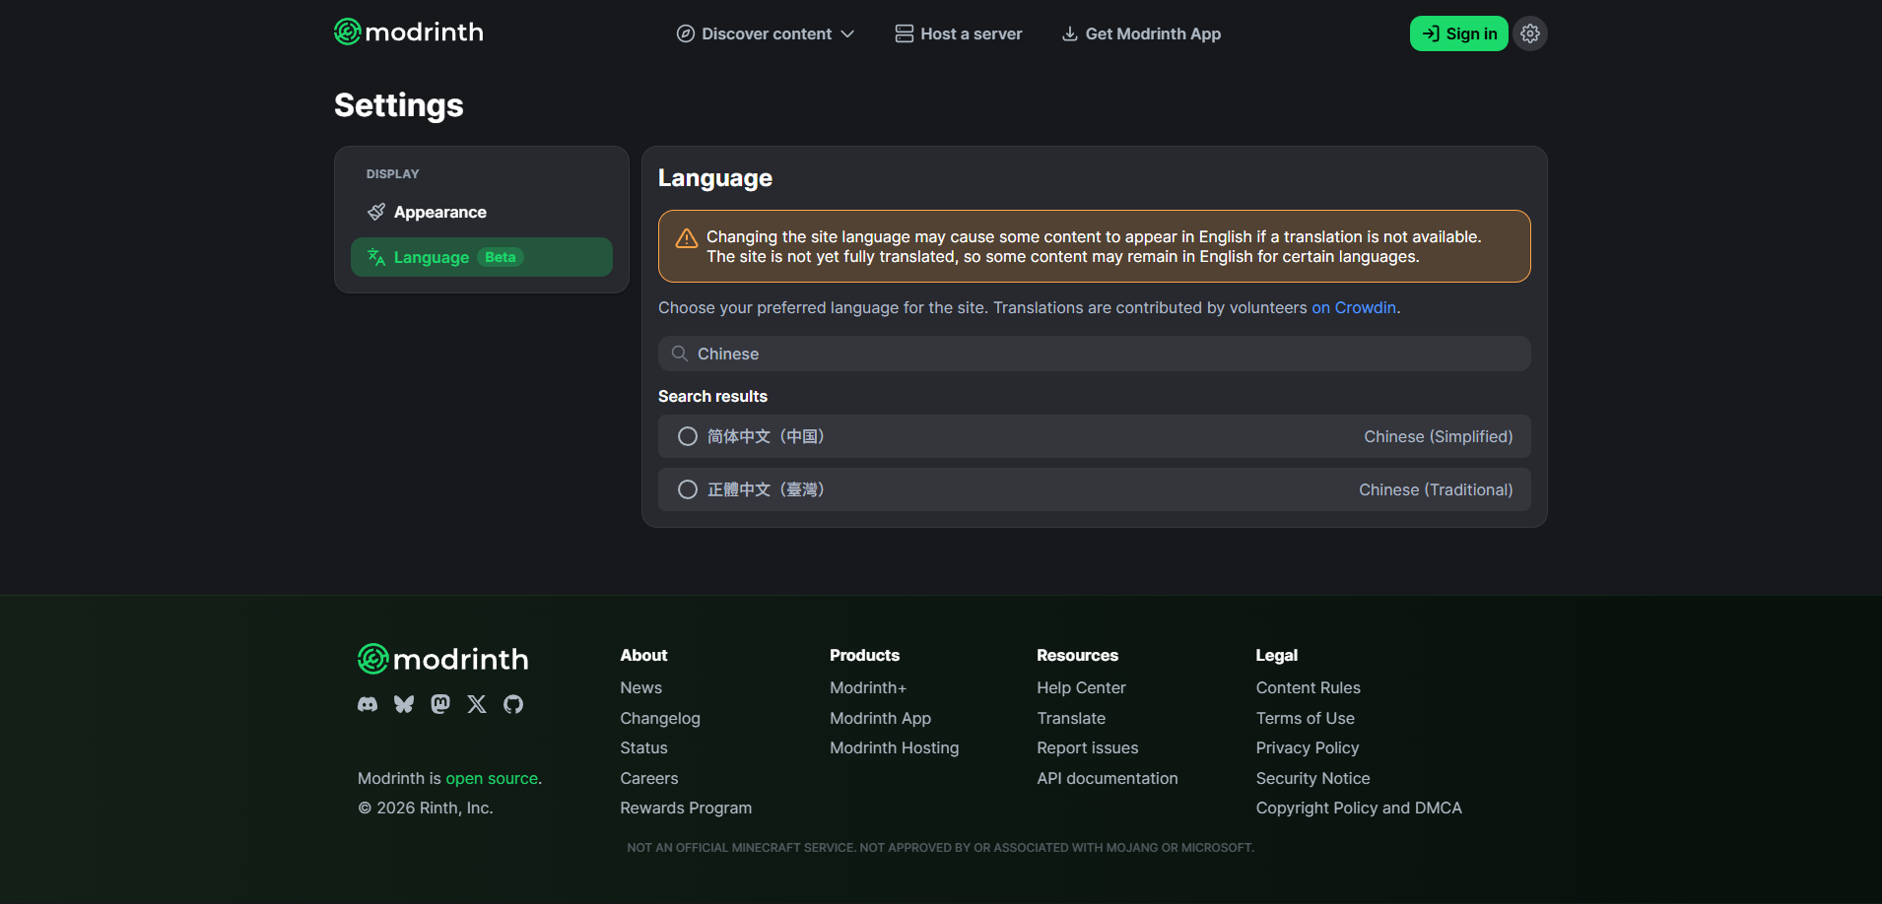
Task: Click the Chinese (Traditional) label text
Action: [x=1436, y=489]
